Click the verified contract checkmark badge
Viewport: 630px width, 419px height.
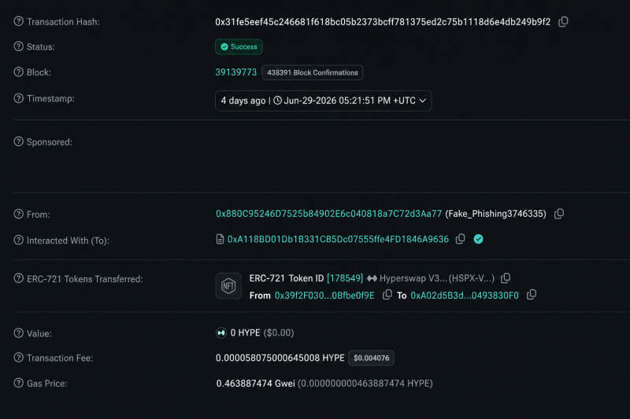478,239
